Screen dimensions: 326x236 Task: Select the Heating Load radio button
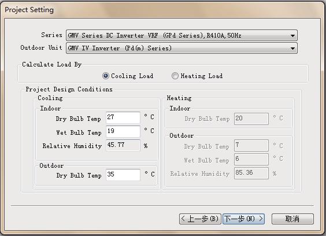(x=175, y=76)
